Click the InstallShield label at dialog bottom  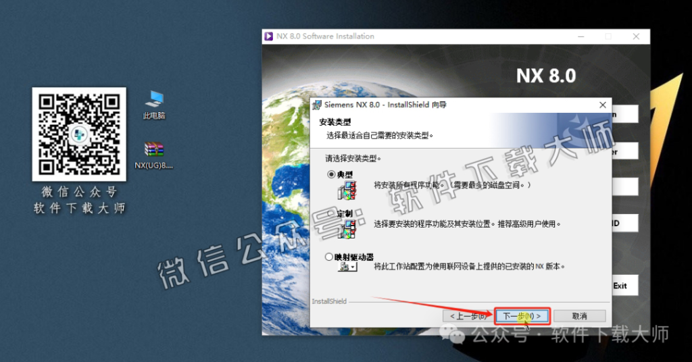[329, 302]
